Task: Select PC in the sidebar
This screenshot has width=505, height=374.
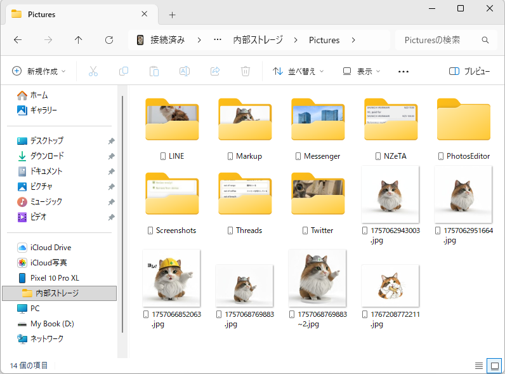Action: [28, 309]
